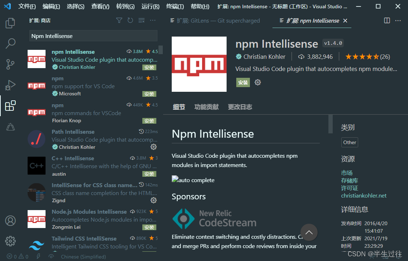Screen dimensions: 408x261
Task: Click the vertical VS Code logo in title bar
Action: pos(8,6)
